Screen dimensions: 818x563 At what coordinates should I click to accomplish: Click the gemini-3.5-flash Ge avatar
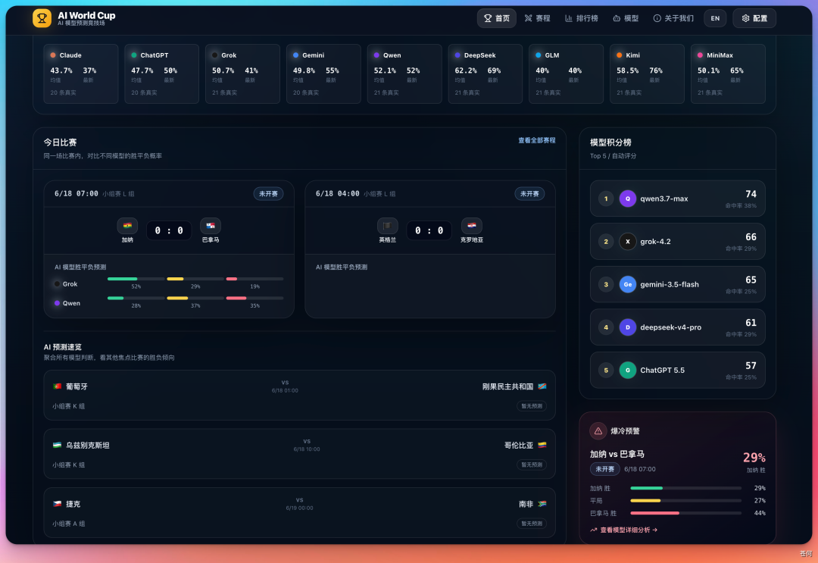(628, 284)
